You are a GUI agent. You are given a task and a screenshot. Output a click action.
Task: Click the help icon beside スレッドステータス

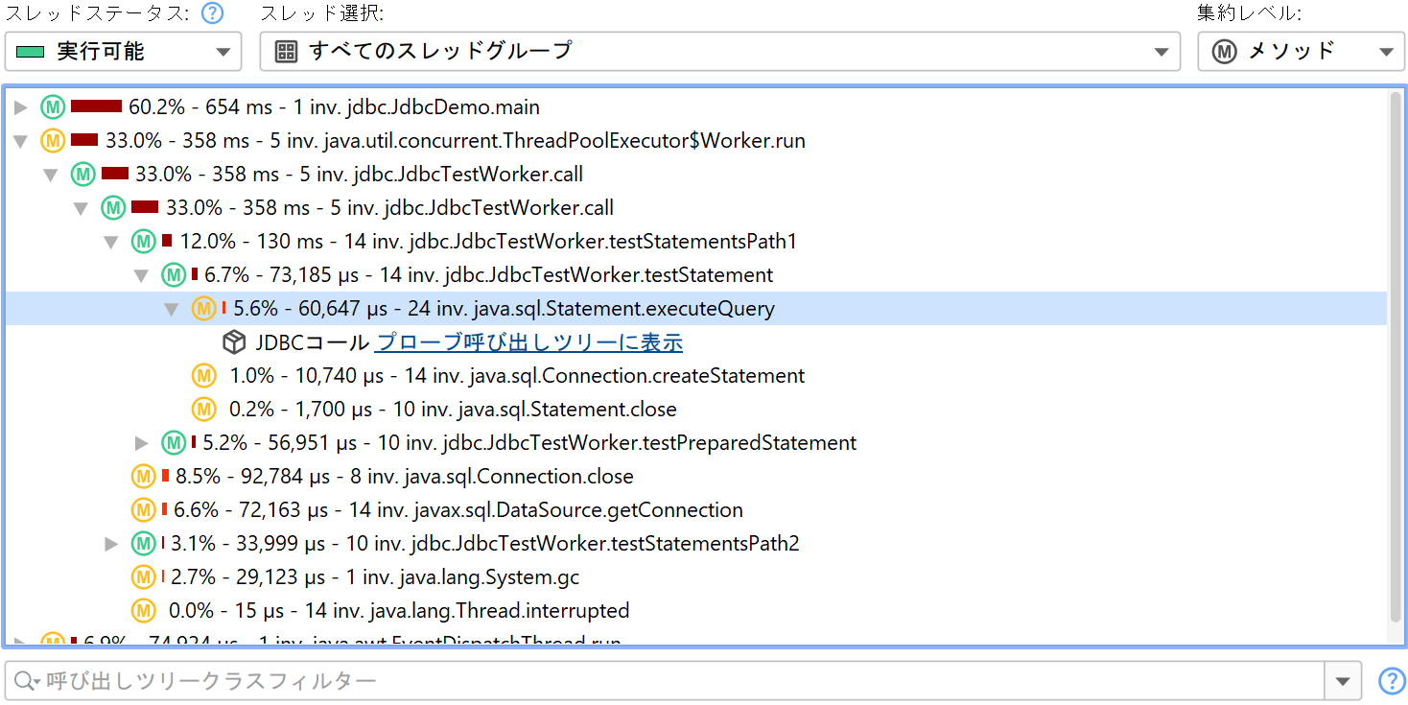click(x=213, y=14)
